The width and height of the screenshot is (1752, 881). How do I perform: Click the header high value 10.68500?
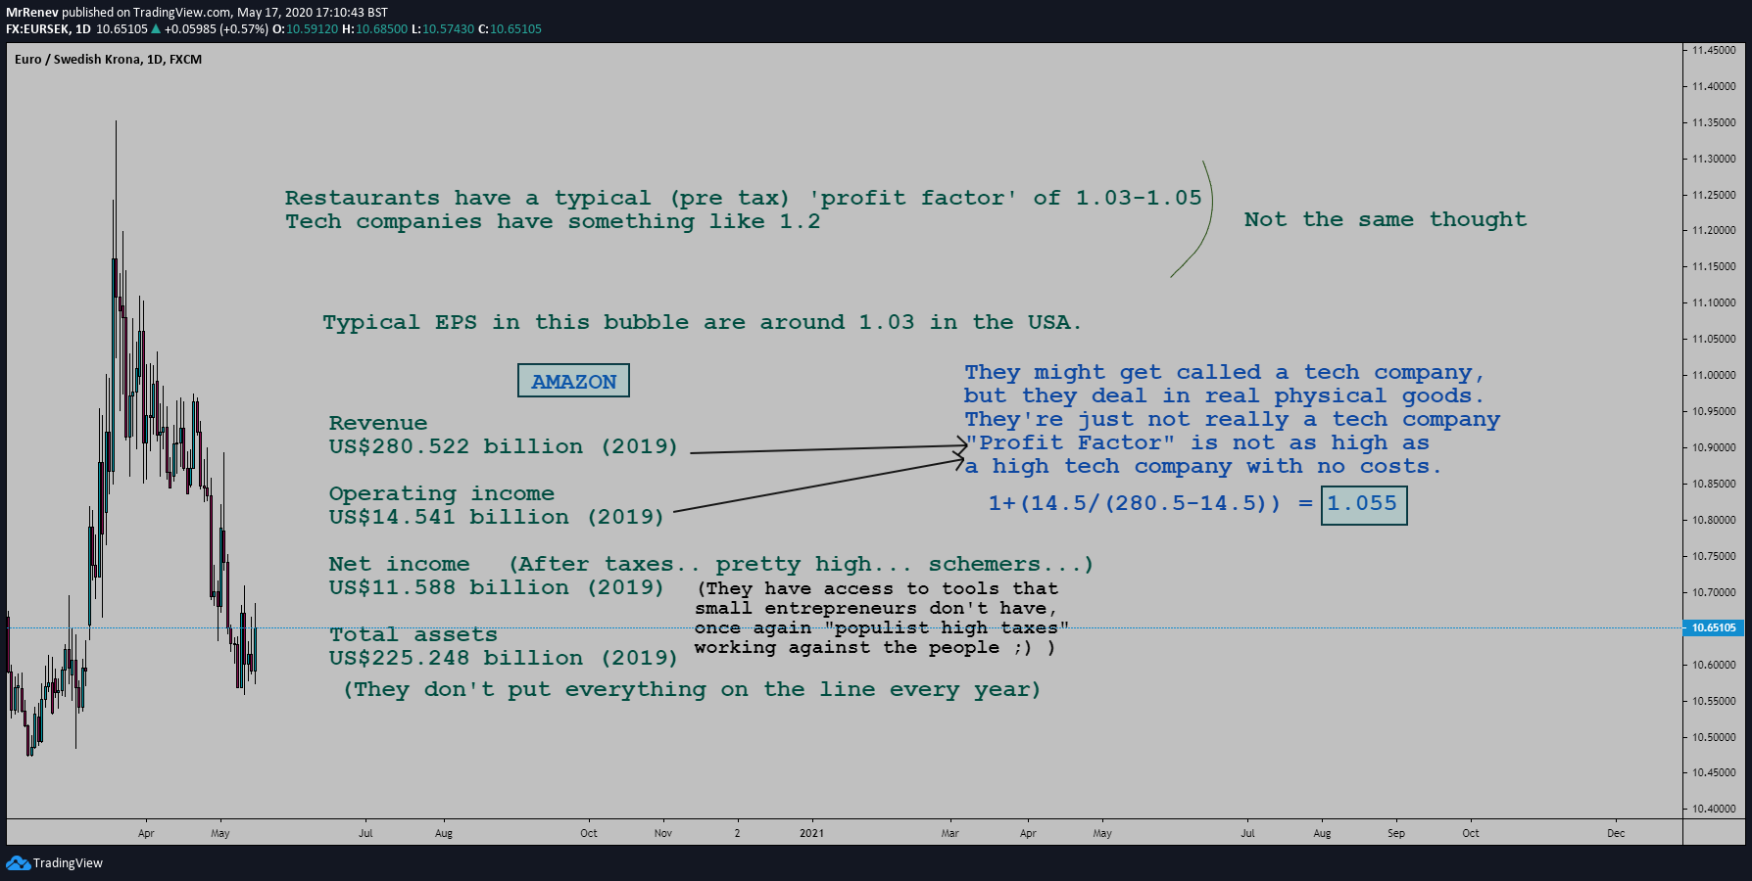[x=381, y=29]
